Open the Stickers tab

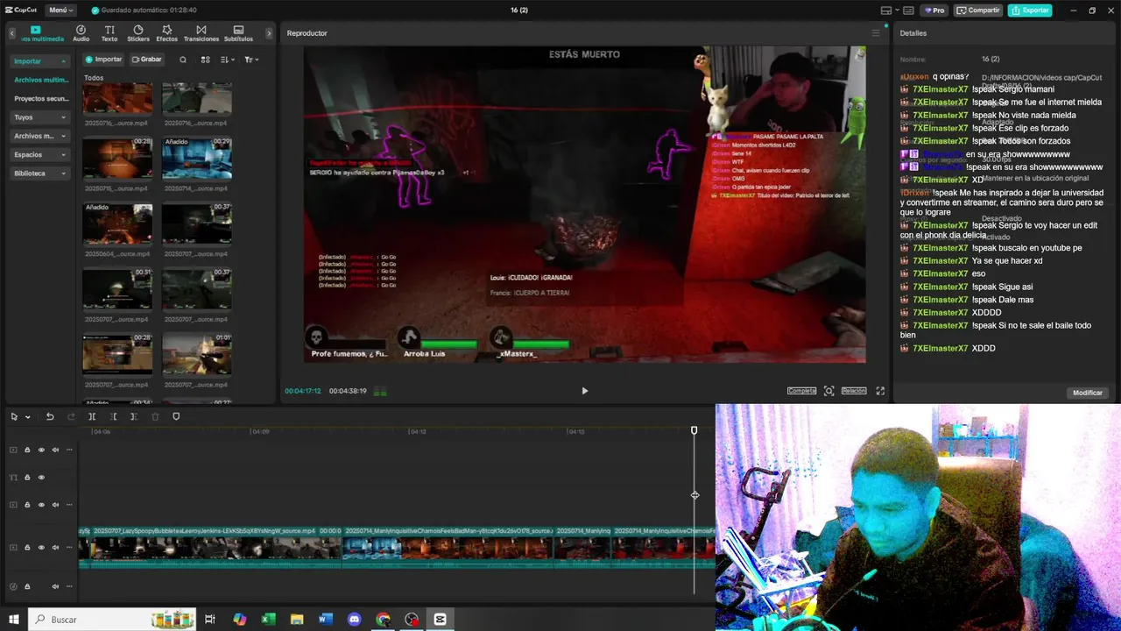(138, 33)
